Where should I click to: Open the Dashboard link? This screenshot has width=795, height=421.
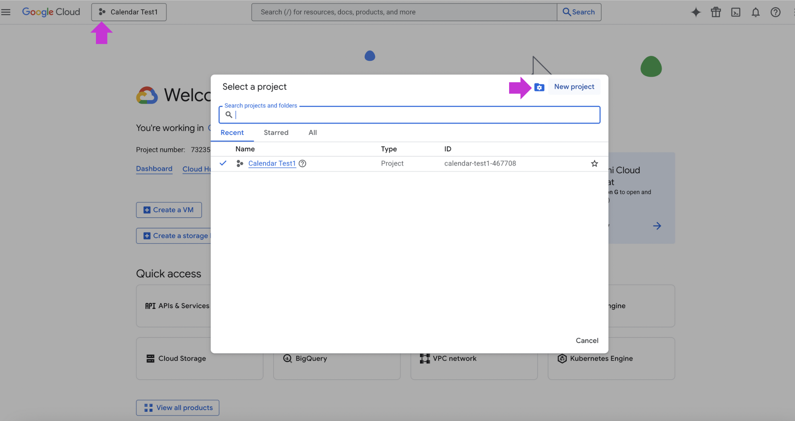(154, 169)
